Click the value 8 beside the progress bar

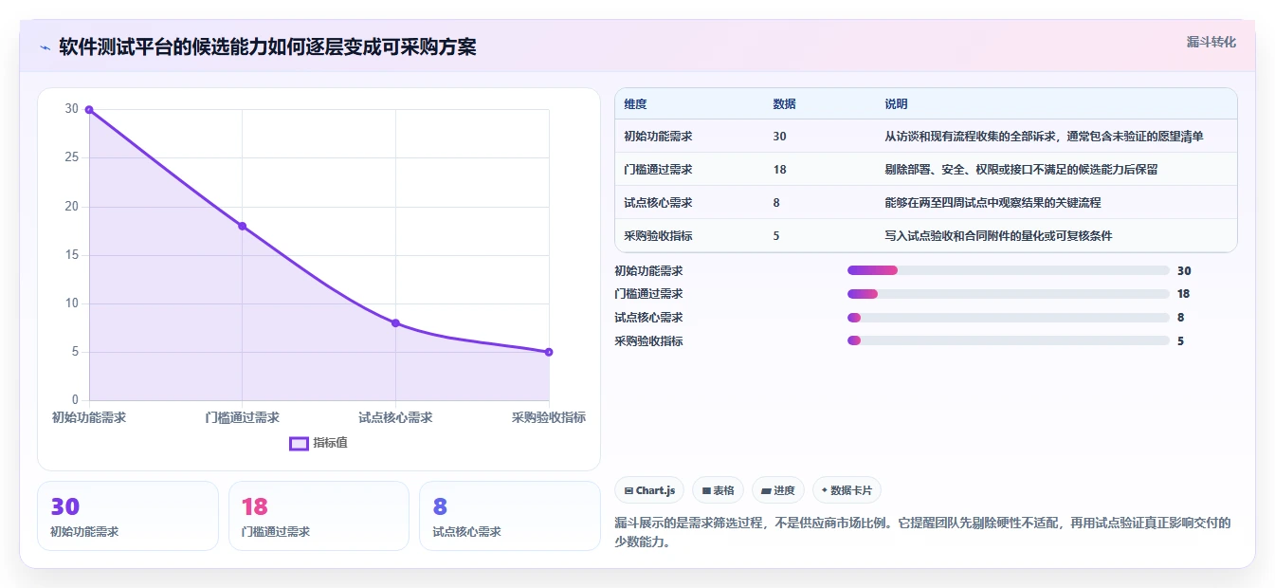[1181, 318]
